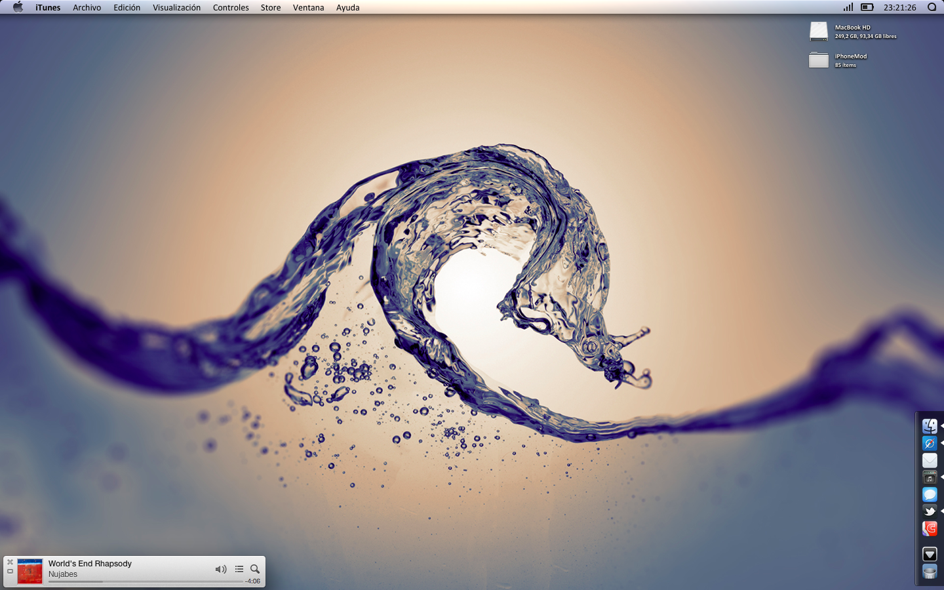Open the red C app in dock

[x=930, y=528]
